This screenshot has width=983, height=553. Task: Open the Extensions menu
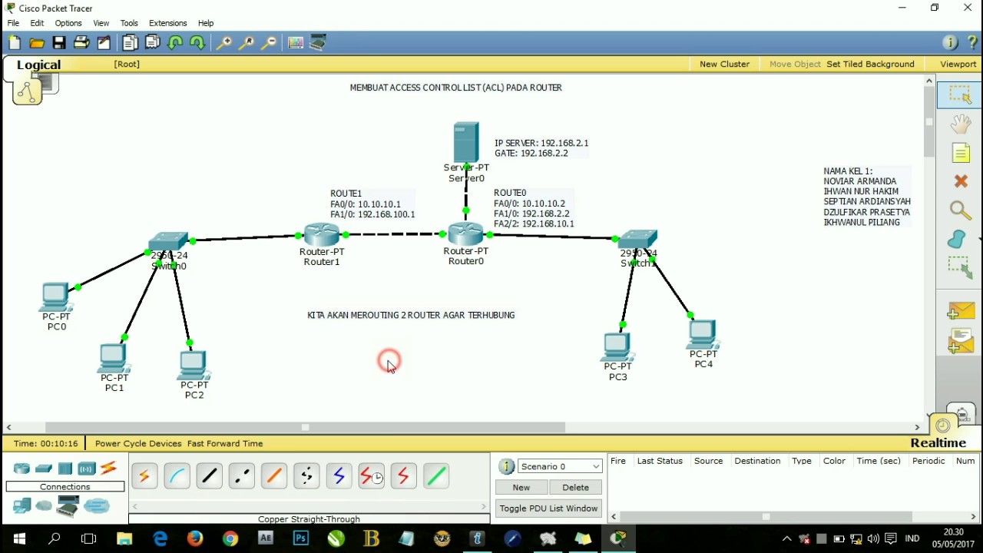pyautogui.click(x=167, y=23)
